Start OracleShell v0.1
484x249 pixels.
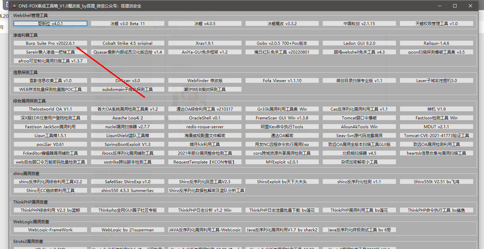[x=205, y=118]
